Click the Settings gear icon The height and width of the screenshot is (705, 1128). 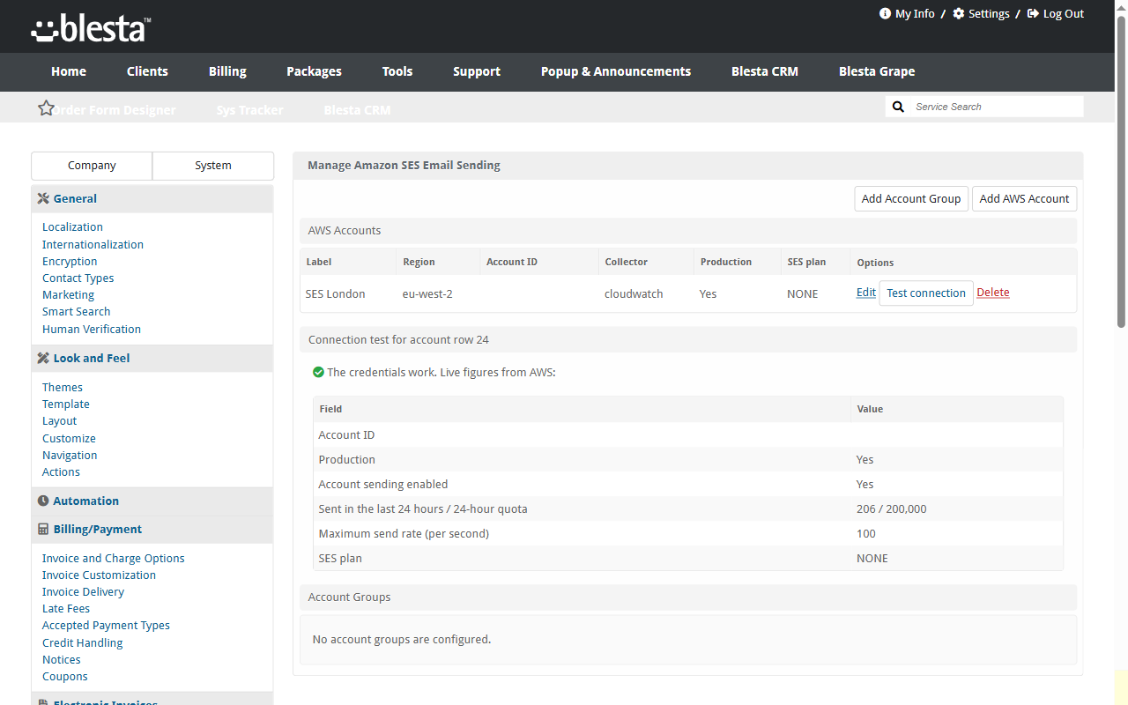click(x=959, y=13)
